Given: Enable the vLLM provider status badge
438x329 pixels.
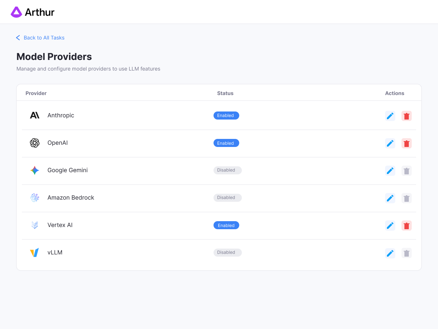Looking at the screenshot, I should tap(227, 252).
